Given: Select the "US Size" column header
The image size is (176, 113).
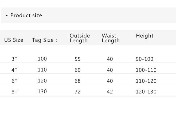Looking at the screenshot, I should 14,40.
